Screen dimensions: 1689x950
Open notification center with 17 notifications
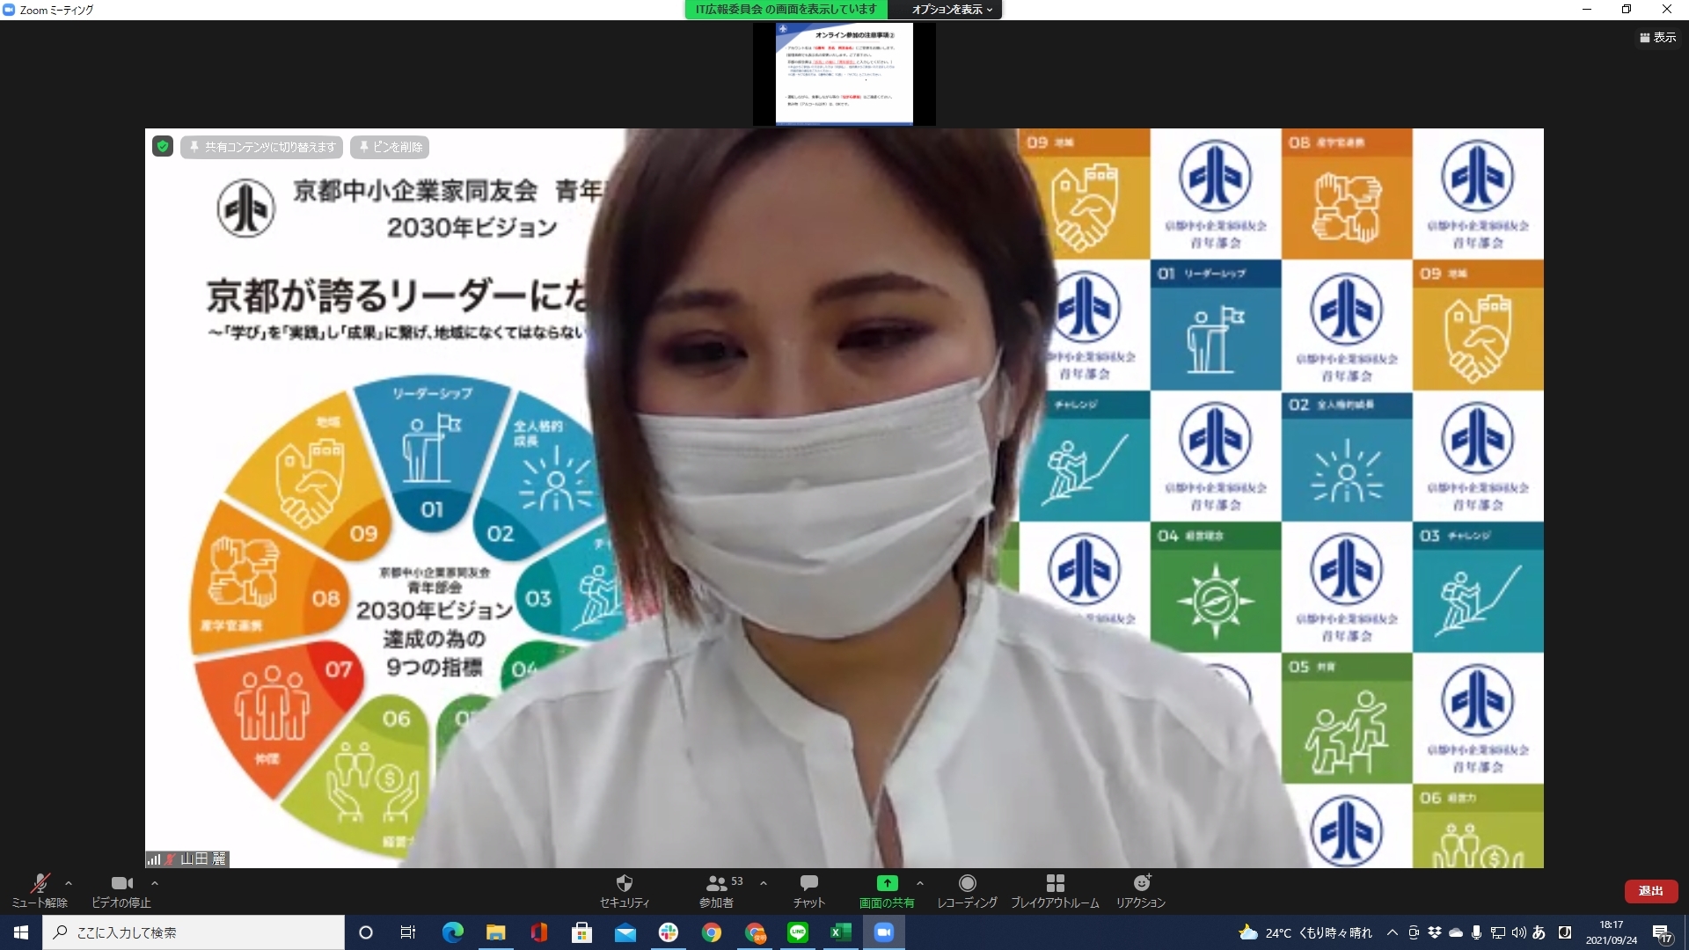1662,933
